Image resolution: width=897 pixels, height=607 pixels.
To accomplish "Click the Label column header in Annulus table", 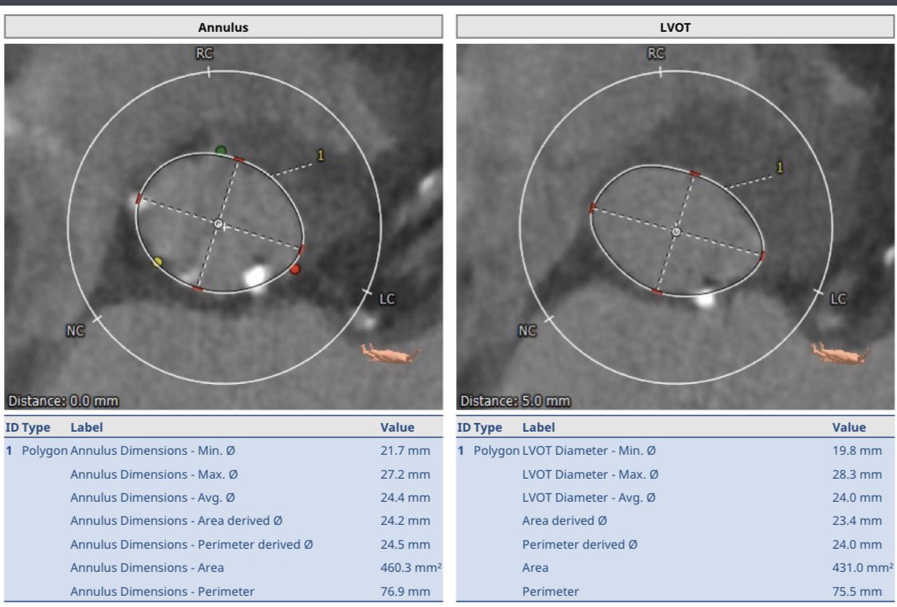I will click(86, 428).
